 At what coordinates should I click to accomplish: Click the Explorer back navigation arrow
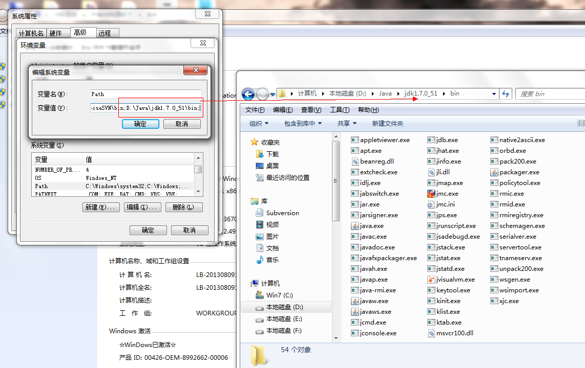tap(248, 94)
